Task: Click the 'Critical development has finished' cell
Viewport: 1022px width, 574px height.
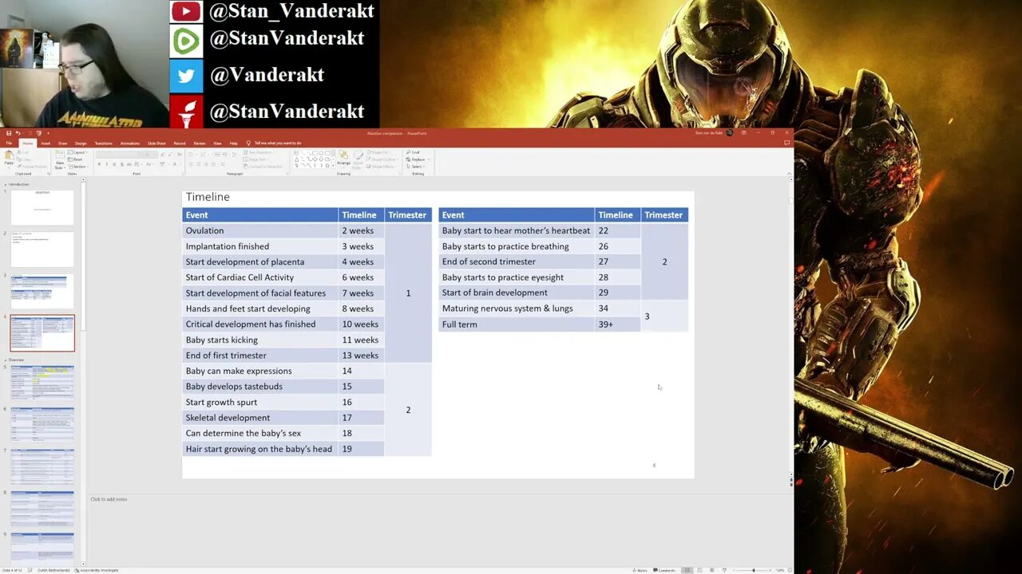Action: pyautogui.click(x=260, y=324)
